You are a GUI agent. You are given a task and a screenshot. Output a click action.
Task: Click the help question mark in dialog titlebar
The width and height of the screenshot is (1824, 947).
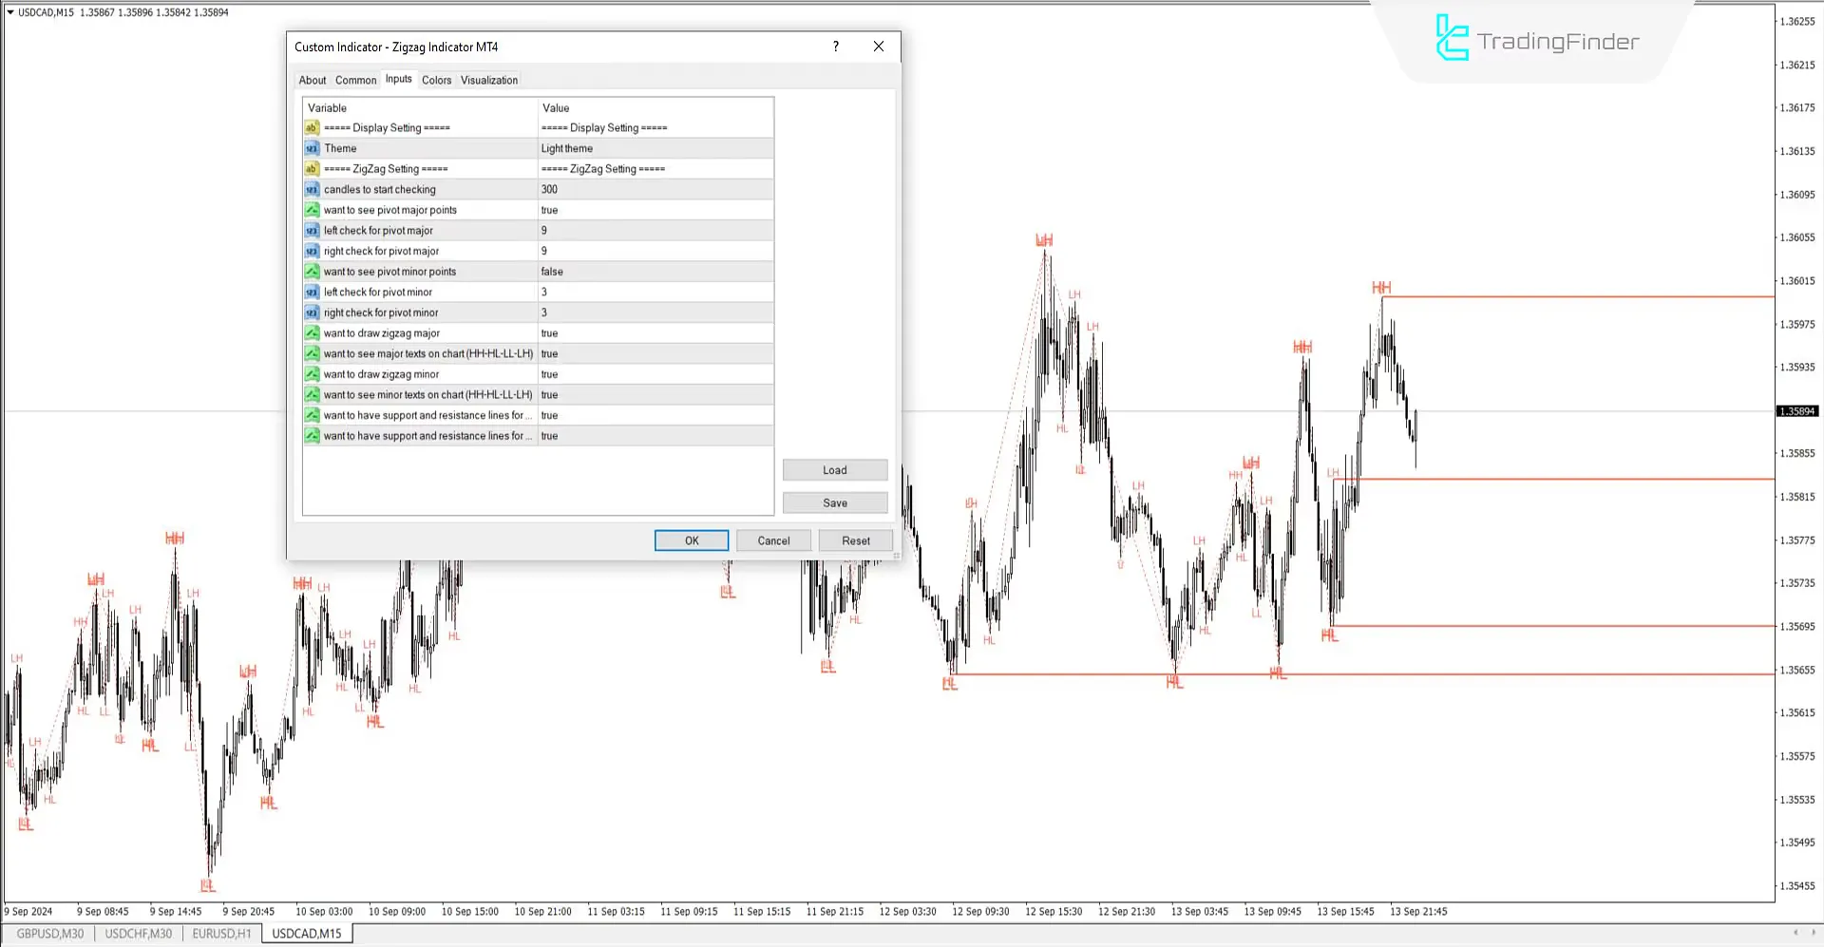click(x=835, y=46)
